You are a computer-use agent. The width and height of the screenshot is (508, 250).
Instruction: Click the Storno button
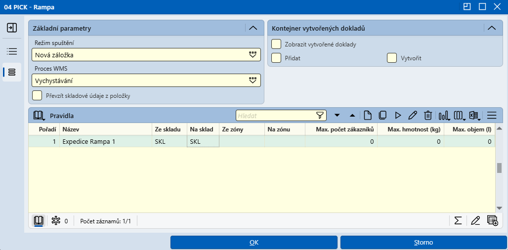click(x=424, y=243)
